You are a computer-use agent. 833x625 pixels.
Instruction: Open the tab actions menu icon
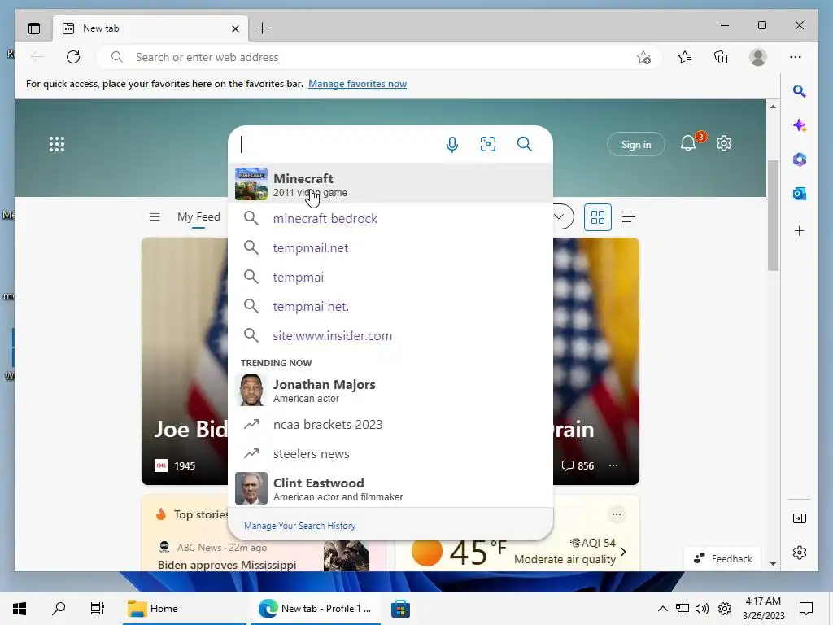tap(34, 28)
